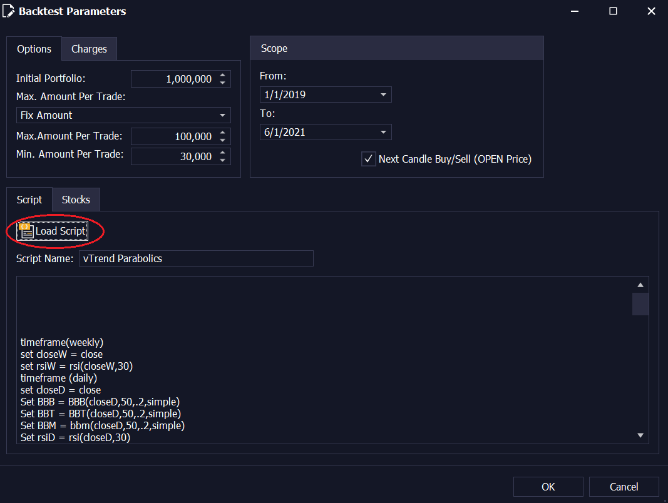Click the Script Name field showing vTrend Parabolics
Image resolution: width=668 pixels, height=503 pixels.
[196, 258]
